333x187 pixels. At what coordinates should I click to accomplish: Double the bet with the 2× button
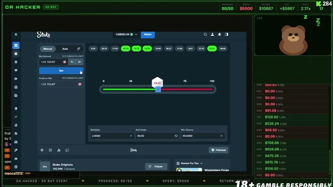point(79,62)
